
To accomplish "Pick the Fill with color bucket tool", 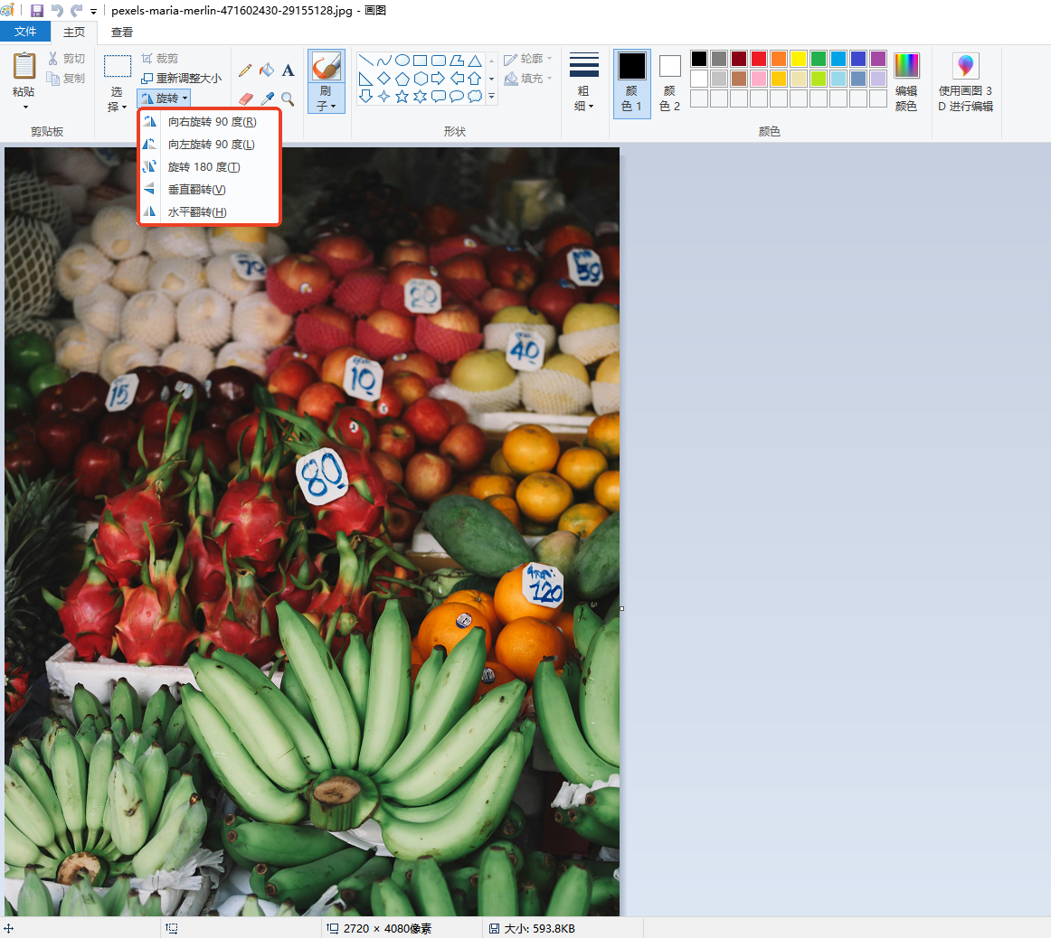I will tap(267, 70).
